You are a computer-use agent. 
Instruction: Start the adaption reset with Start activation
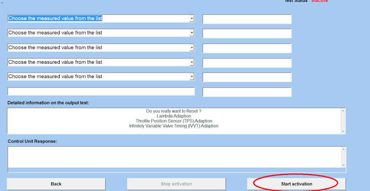296,184
